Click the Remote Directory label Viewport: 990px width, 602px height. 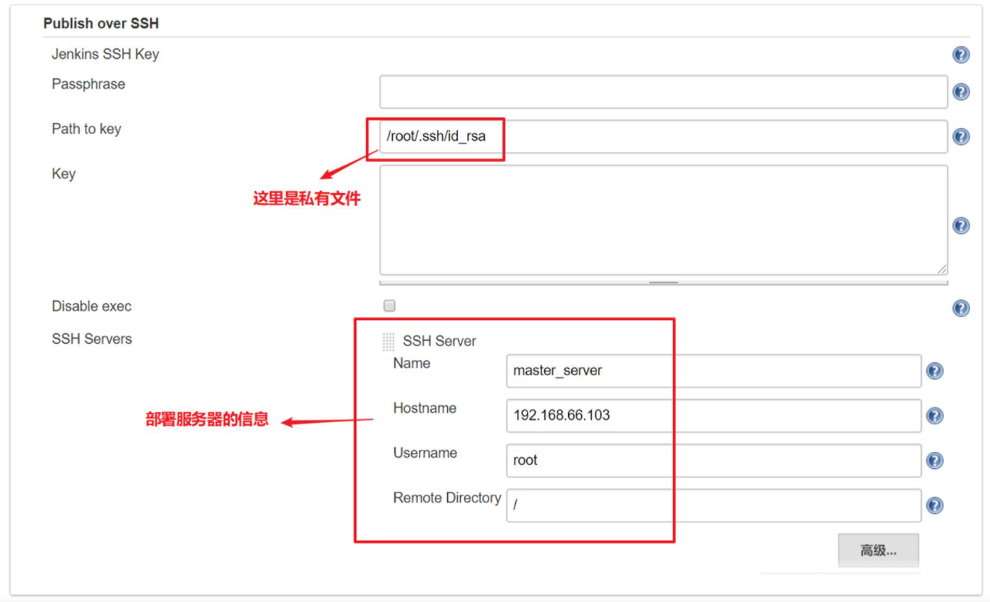click(447, 498)
